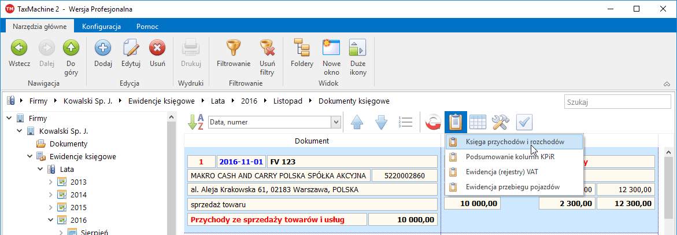The height and width of the screenshot is (235, 677).
Task: Go back with the Wstecz button
Action: tap(19, 53)
